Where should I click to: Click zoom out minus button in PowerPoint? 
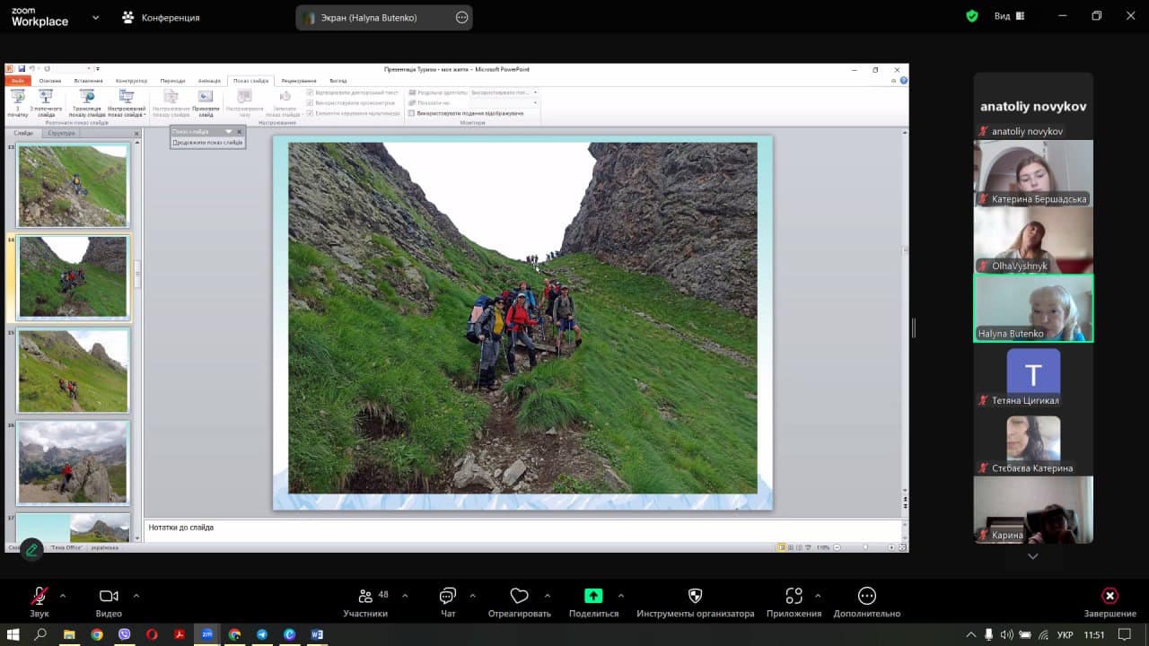(x=838, y=547)
